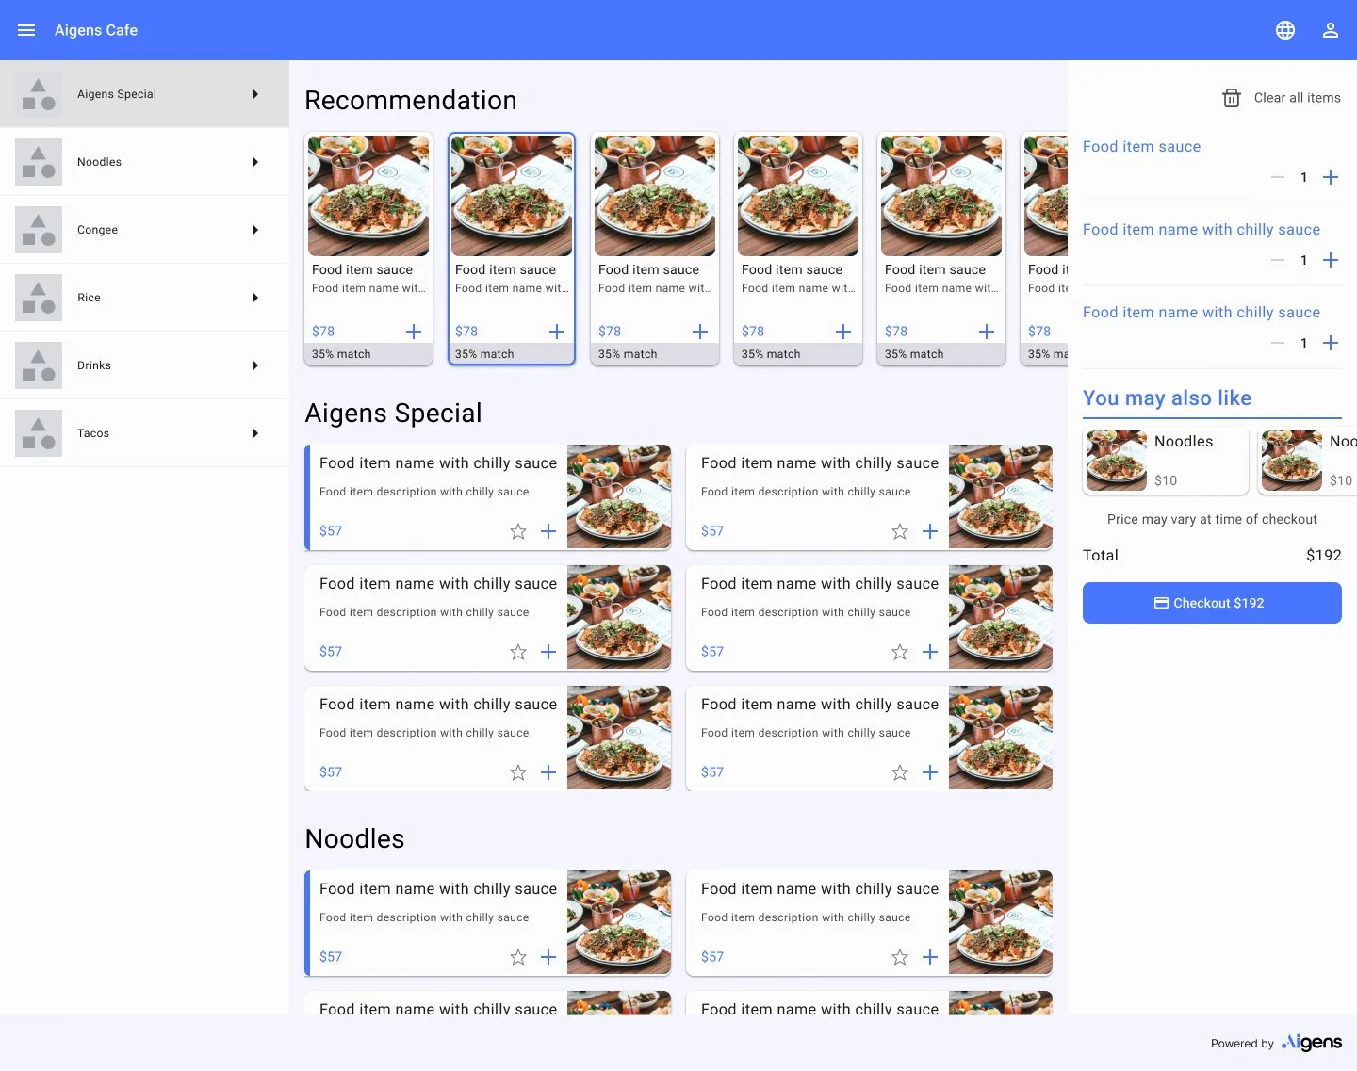Add the second Noodles item using its plus icon
The image size is (1357, 1071).
930,957
